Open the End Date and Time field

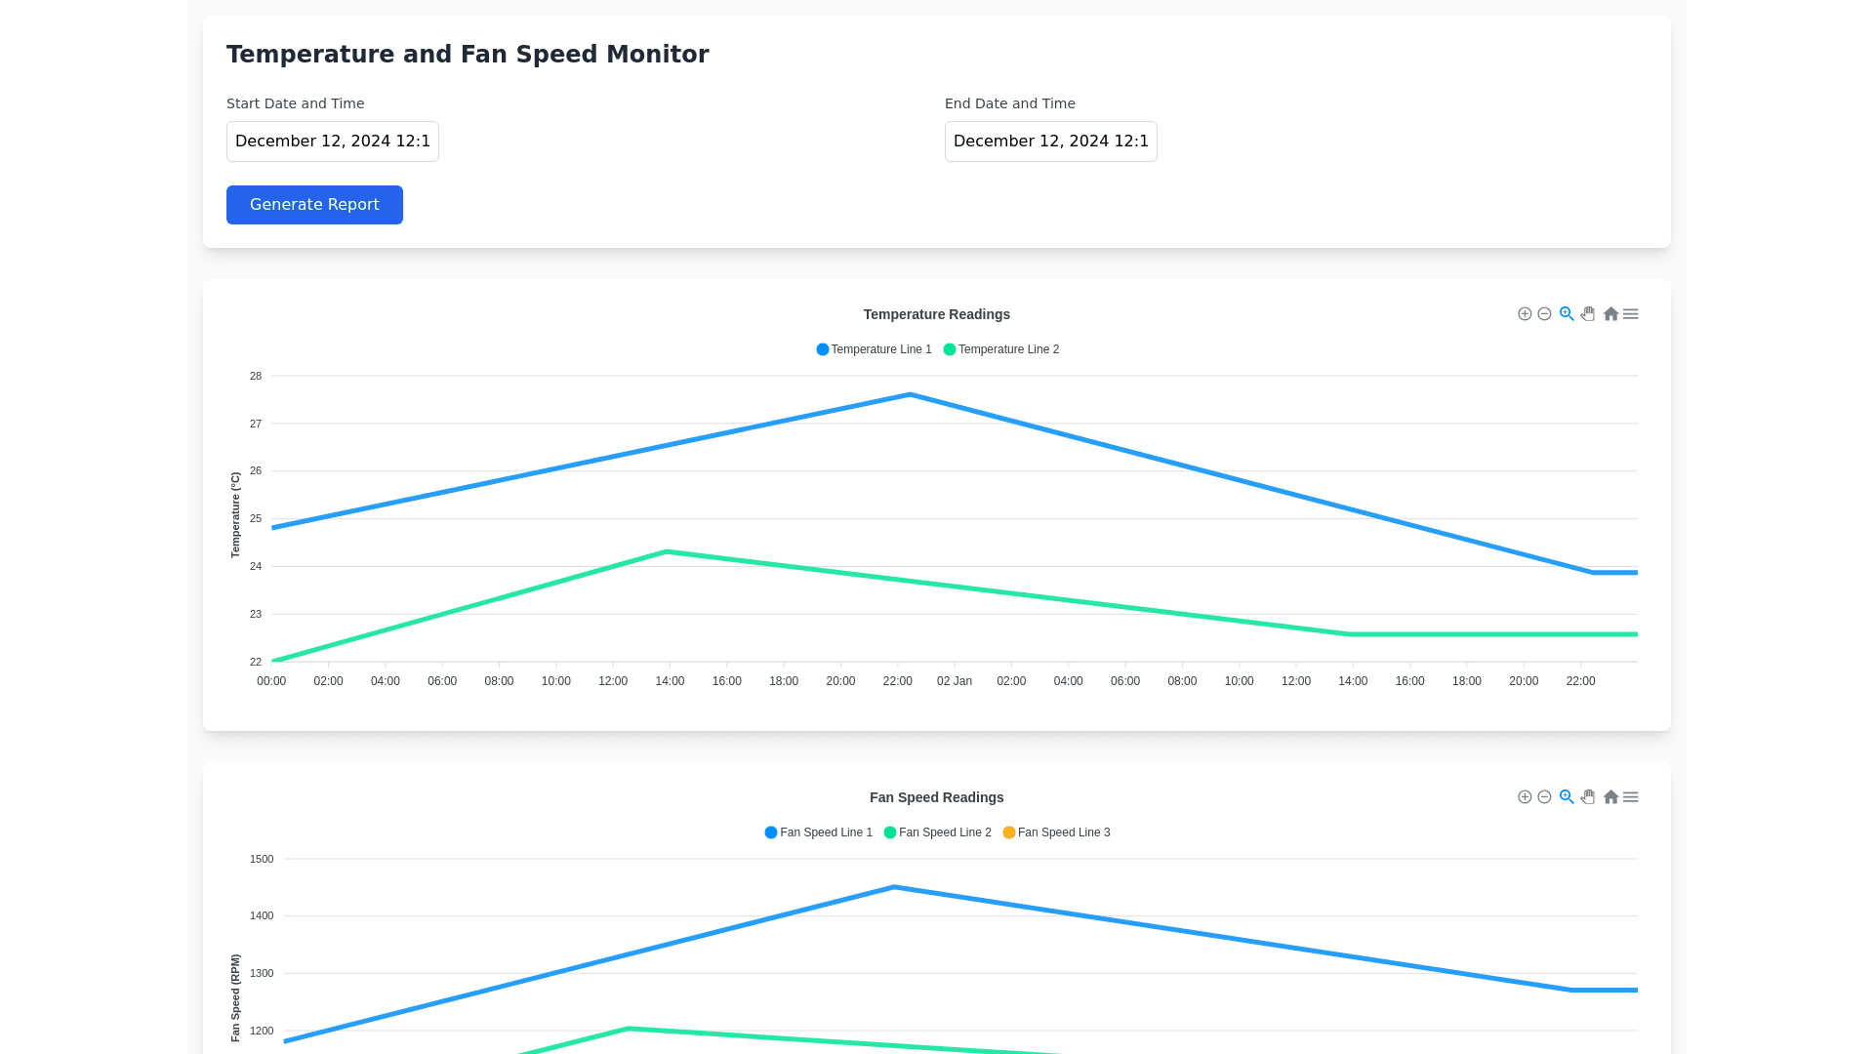click(x=1050, y=142)
